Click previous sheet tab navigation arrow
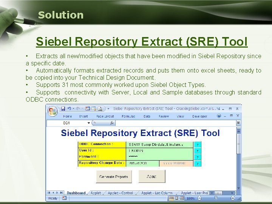272x204 pixels. pos(53,193)
